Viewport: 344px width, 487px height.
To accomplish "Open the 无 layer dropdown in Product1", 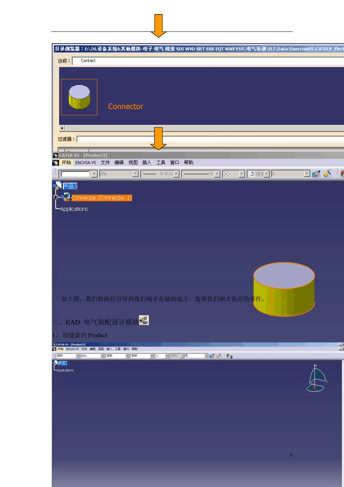I will (x=206, y=356).
